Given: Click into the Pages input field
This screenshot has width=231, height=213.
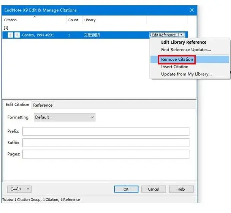Looking at the screenshot, I should click(106, 154).
